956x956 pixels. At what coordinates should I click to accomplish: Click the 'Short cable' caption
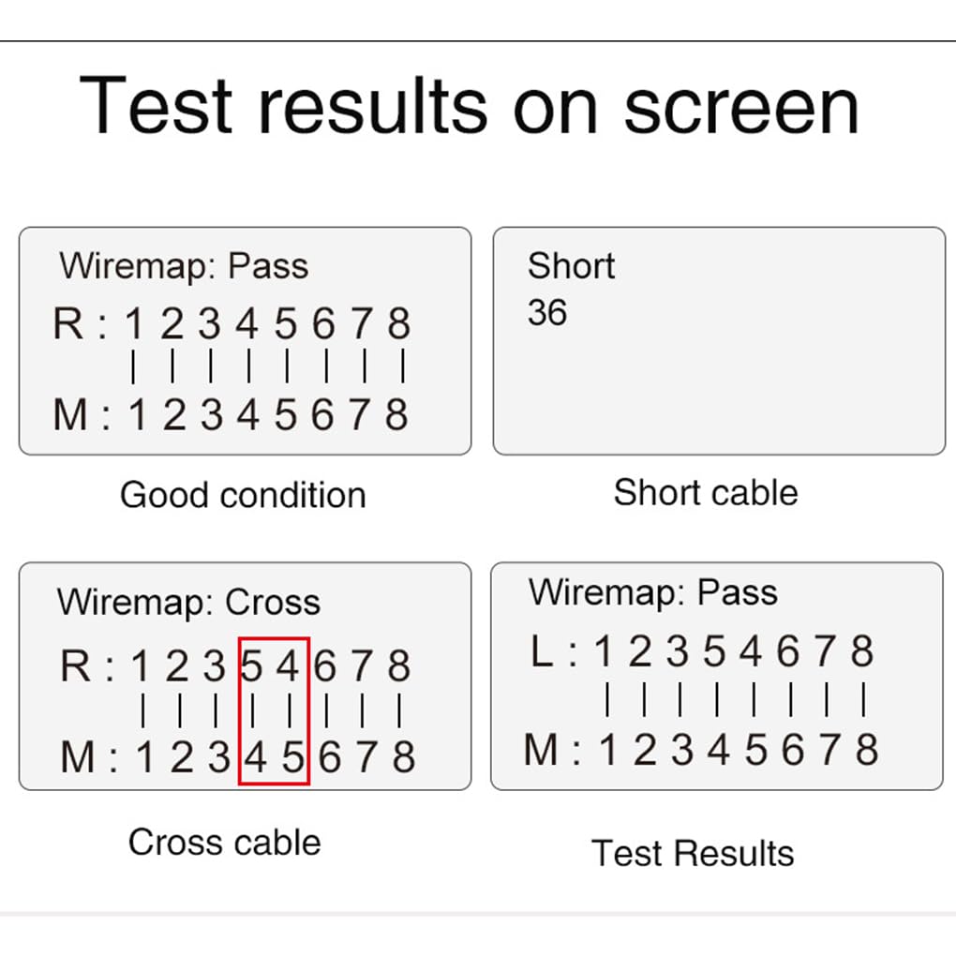point(706,492)
